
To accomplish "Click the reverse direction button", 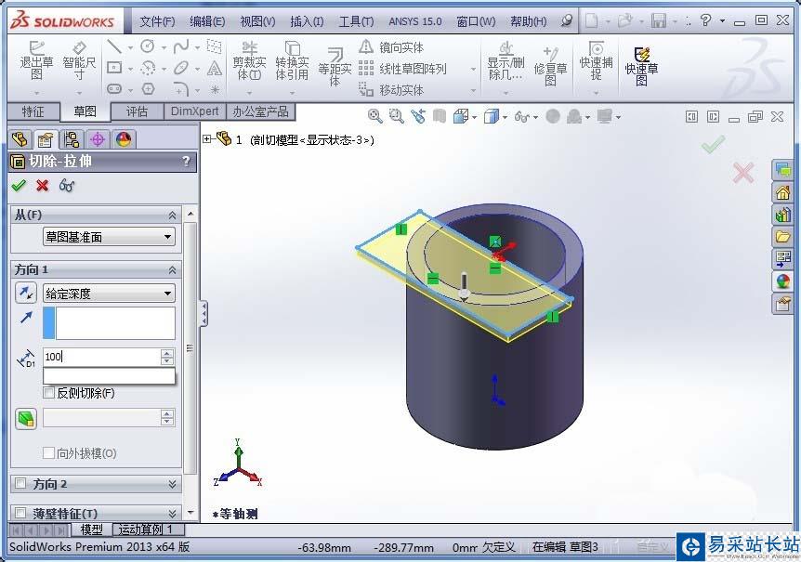I will 25,293.
